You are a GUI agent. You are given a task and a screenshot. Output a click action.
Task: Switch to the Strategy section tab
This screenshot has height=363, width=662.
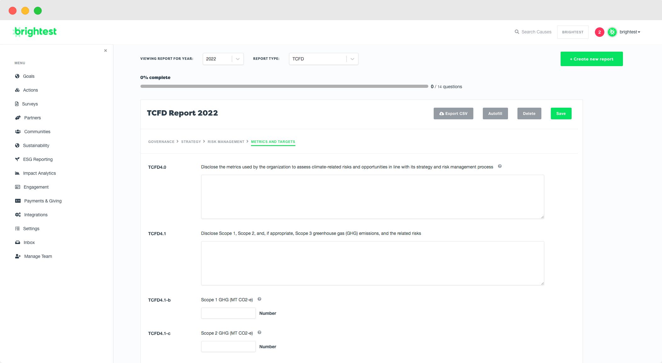[x=191, y=142]
